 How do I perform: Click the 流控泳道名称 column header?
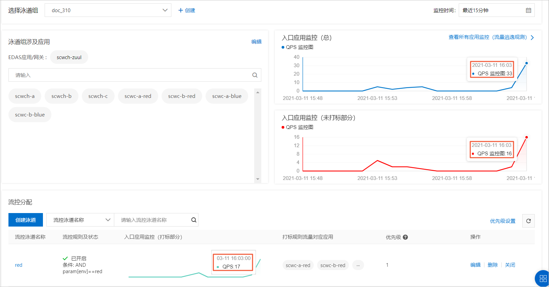coord(30,237)
